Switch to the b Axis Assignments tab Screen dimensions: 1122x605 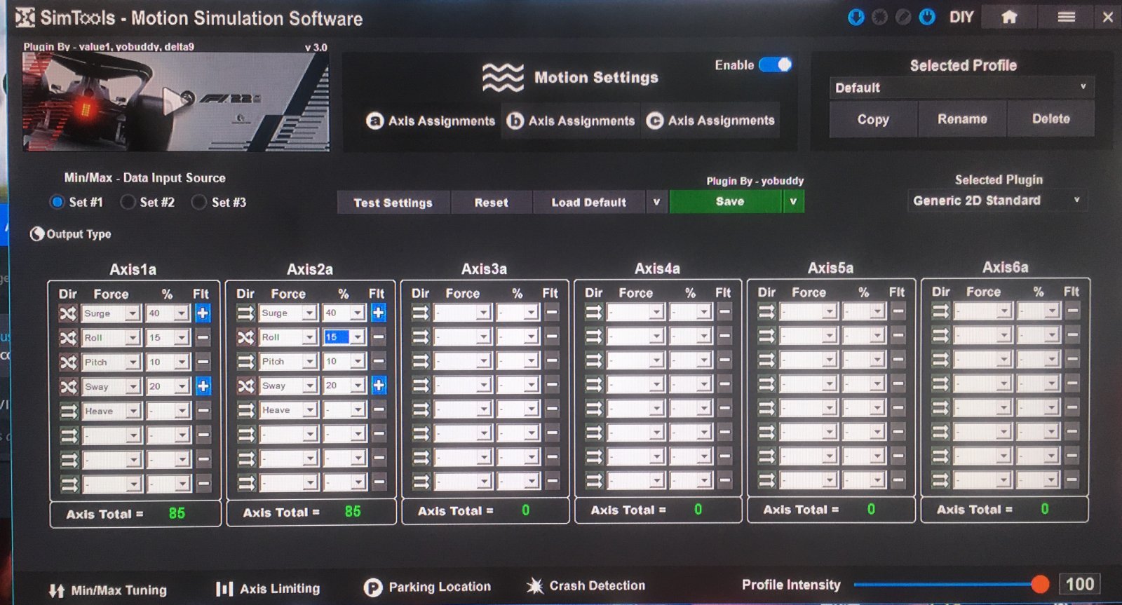[x=571, y=121]
